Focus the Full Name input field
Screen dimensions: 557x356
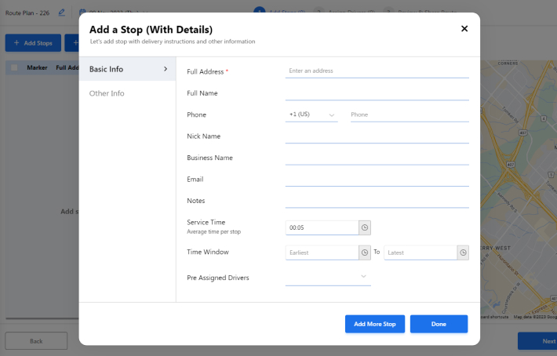point(377,93)
